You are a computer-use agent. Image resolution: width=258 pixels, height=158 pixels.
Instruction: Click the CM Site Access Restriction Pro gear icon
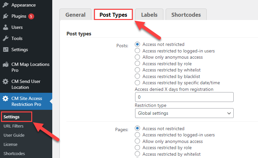click(6, 98)
